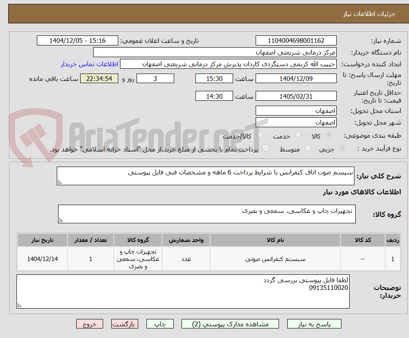Click the تعداد / مقدار column header
The image size is (409, 338).
click(91, 240)
